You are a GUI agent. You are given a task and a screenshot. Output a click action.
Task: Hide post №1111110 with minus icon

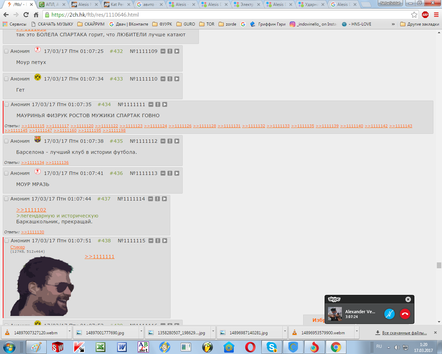[163, 79]
